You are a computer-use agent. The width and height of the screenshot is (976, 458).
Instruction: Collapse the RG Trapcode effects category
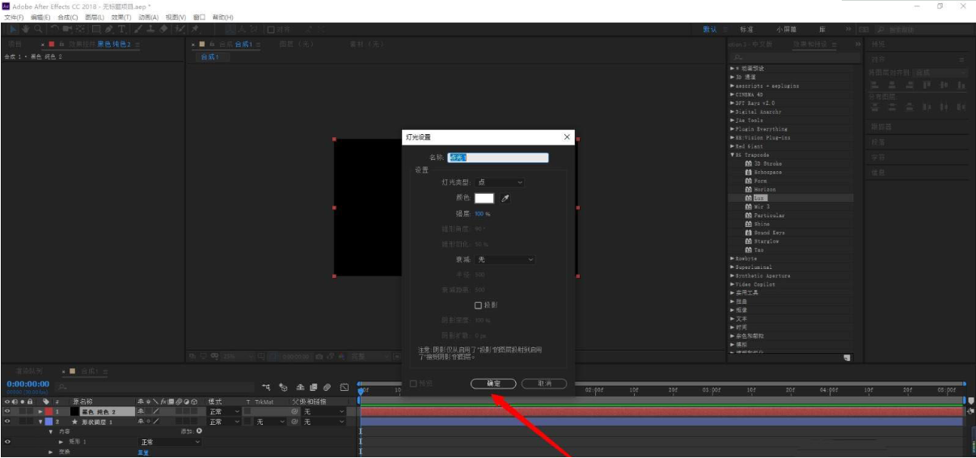733,155
